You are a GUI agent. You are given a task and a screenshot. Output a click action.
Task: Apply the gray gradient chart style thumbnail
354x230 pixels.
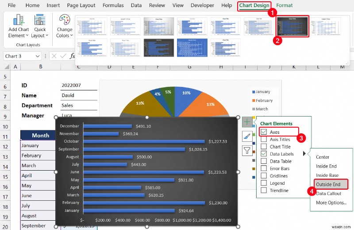(159, 26)
